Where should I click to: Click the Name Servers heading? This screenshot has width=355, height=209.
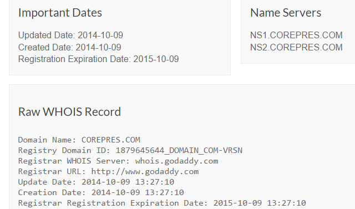pyautogui.click(x=286, y=13)
